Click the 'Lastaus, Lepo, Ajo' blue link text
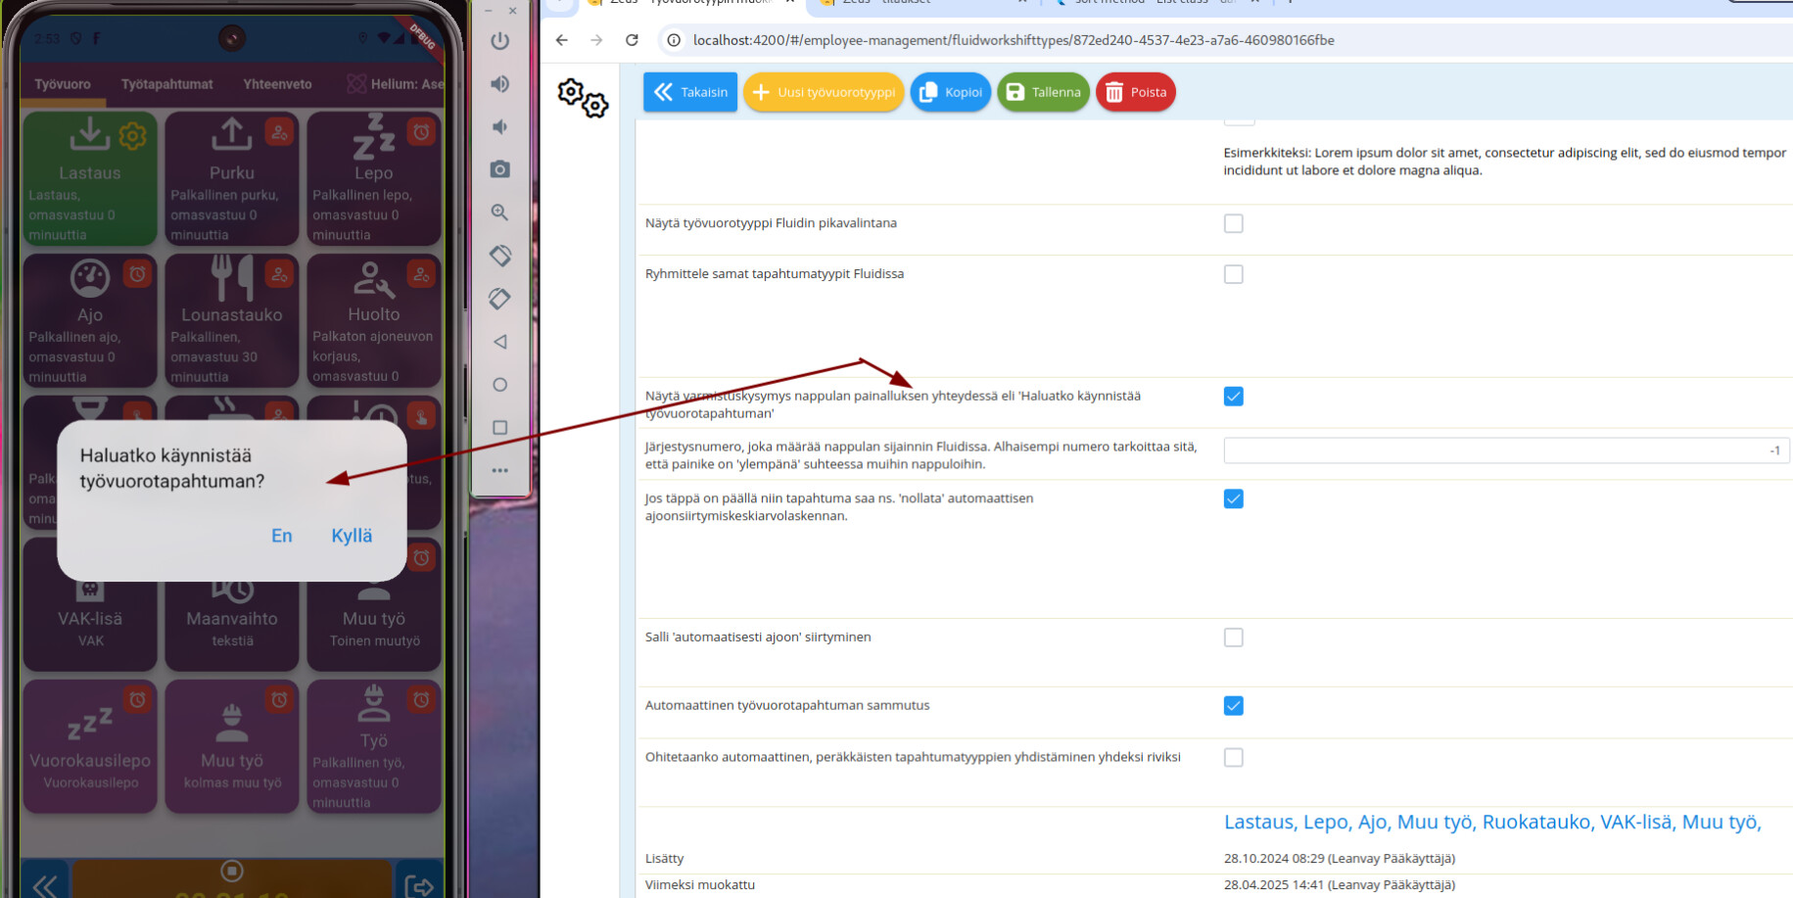Screen dimensions: 1793x898 (1492, 823)
